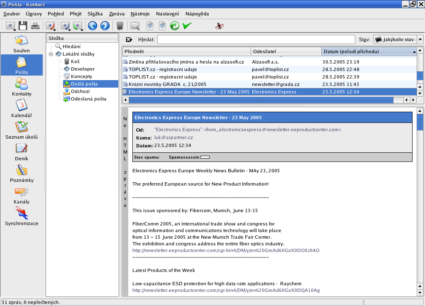
Task: Show the Poznámky notes component
Action: coord(22,173)
